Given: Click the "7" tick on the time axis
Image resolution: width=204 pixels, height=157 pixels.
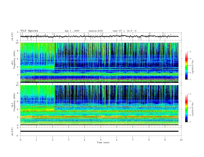Looking at the screenshot, I should 133,140.
